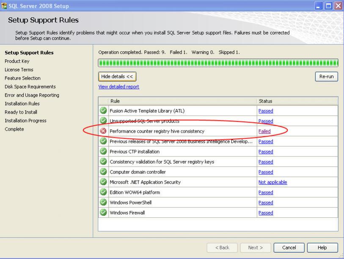The image size is (344, 259).
Task: Select Error and Usage Reporting step
Action: 32,95
